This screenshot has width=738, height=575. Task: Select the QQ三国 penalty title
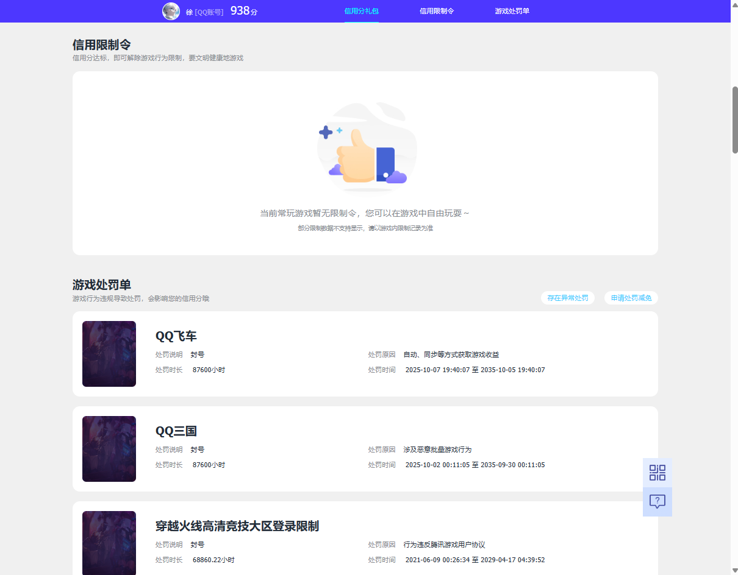point(176,431)
